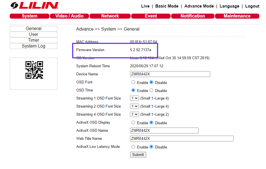
Task: Open the Language link
Action: 229,6
